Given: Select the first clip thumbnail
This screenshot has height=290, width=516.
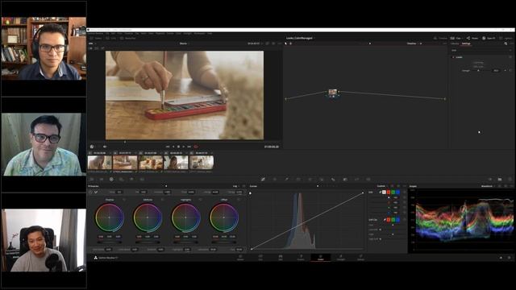Looking at the screenshot, I should click(x=100, y=163).
